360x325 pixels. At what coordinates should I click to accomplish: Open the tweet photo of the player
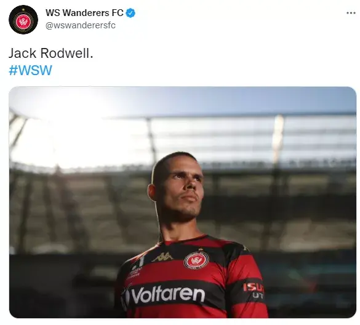[183, 202]
